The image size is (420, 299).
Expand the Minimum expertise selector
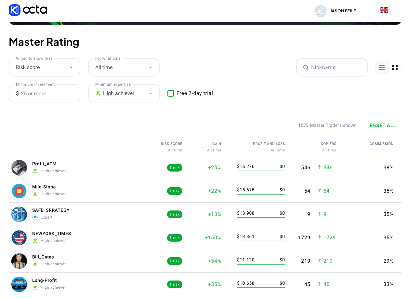(124, 93)
